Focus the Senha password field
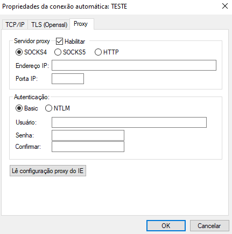 point(88,135)
